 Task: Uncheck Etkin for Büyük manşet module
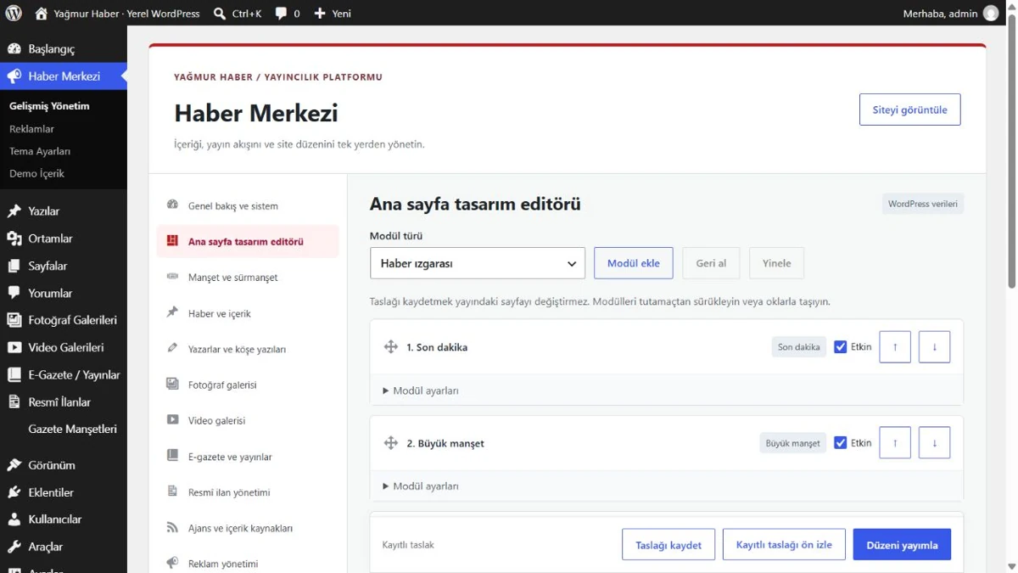click(x=840, y=442)
